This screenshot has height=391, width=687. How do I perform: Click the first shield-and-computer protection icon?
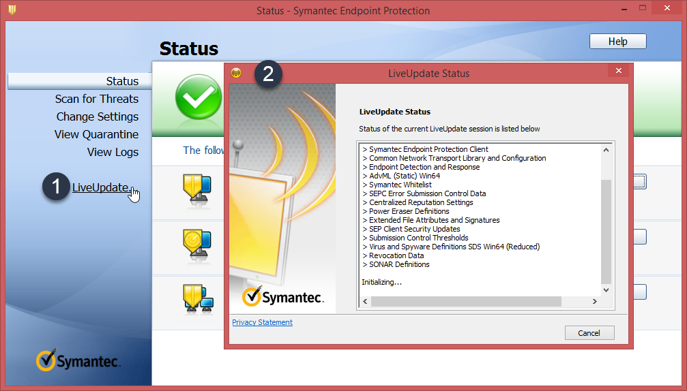click(x=198, y=190)
